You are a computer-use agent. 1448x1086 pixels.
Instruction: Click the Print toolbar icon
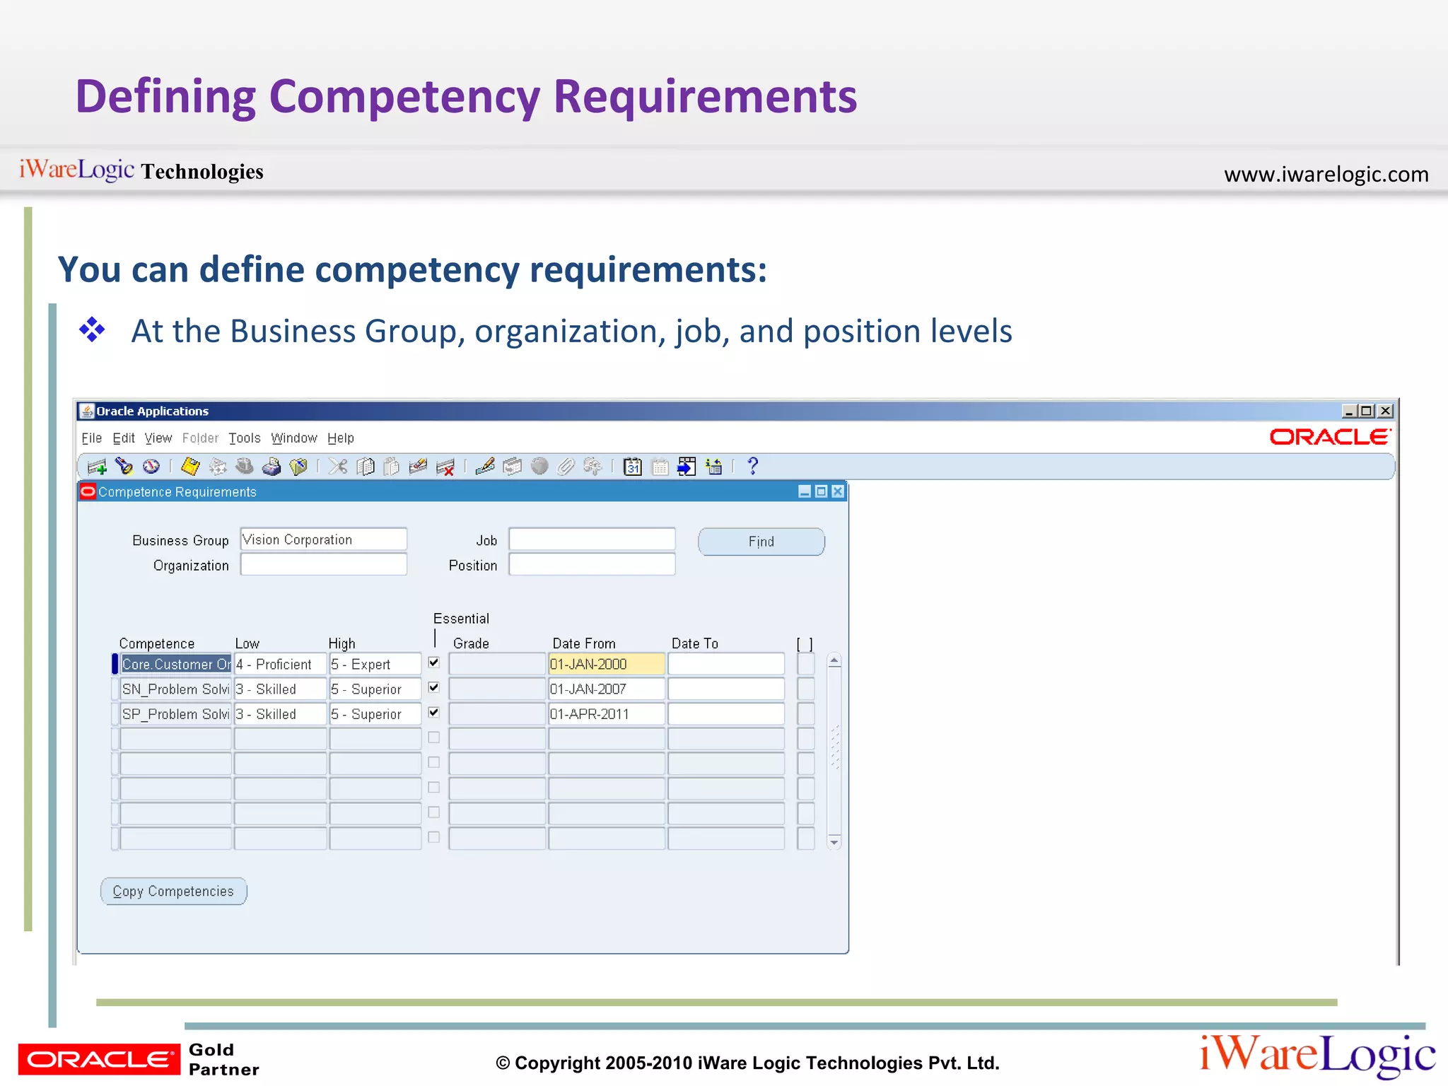271,467
